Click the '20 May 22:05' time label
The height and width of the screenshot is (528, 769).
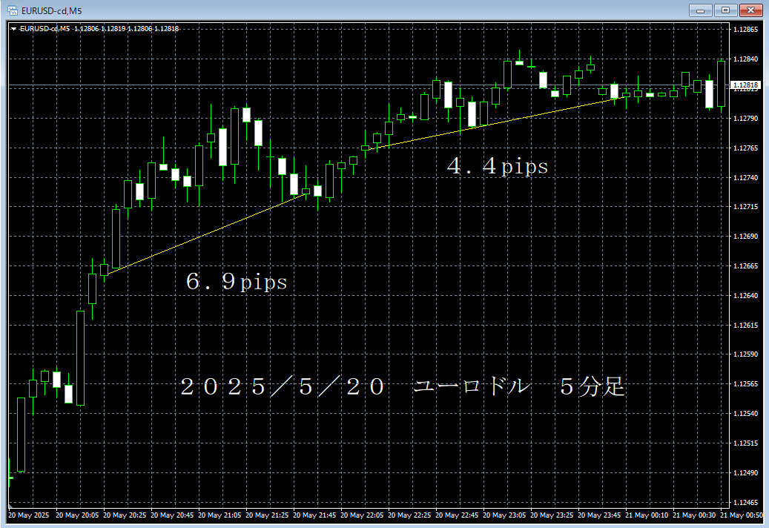point(362,515)
